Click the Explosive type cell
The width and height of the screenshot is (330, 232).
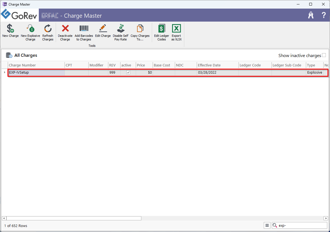pos(315,72)
